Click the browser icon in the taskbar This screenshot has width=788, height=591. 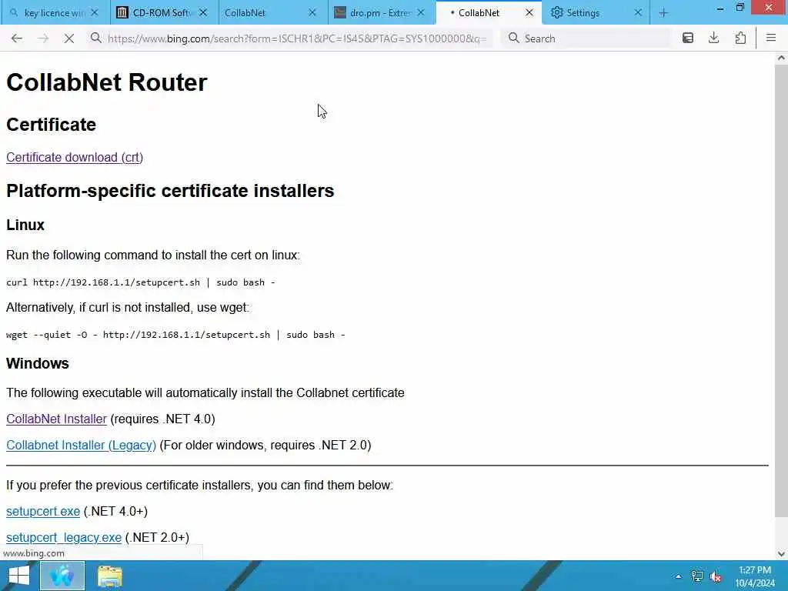(x=62, y=576)
